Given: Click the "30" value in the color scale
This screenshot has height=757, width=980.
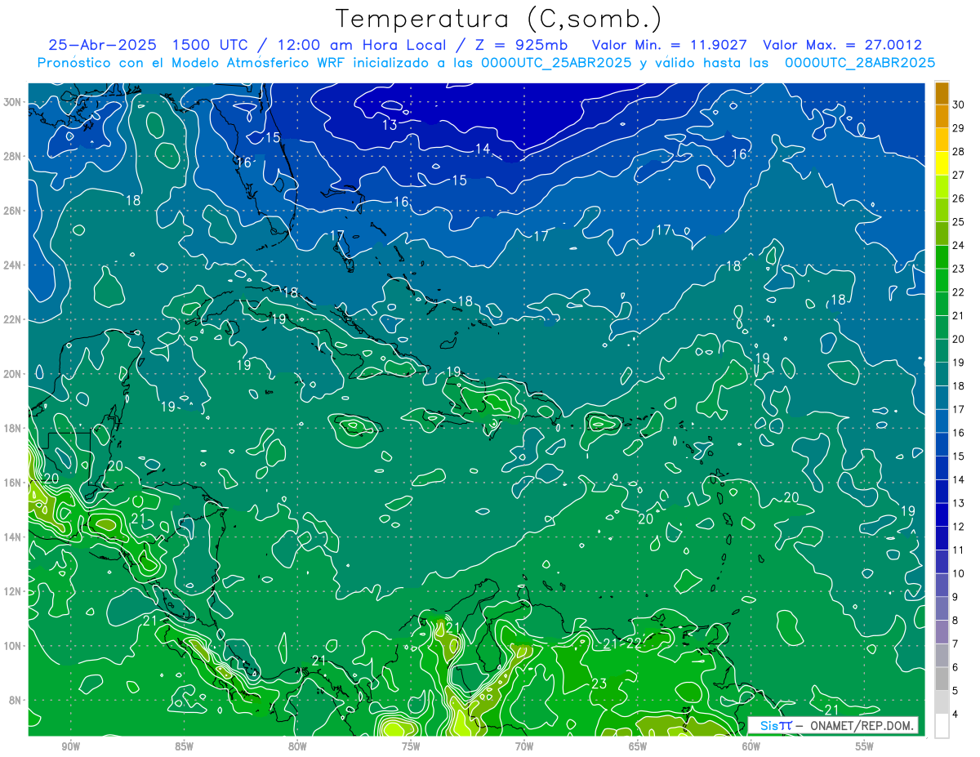Looking at the screenshot, I should (x=959, y=105).
